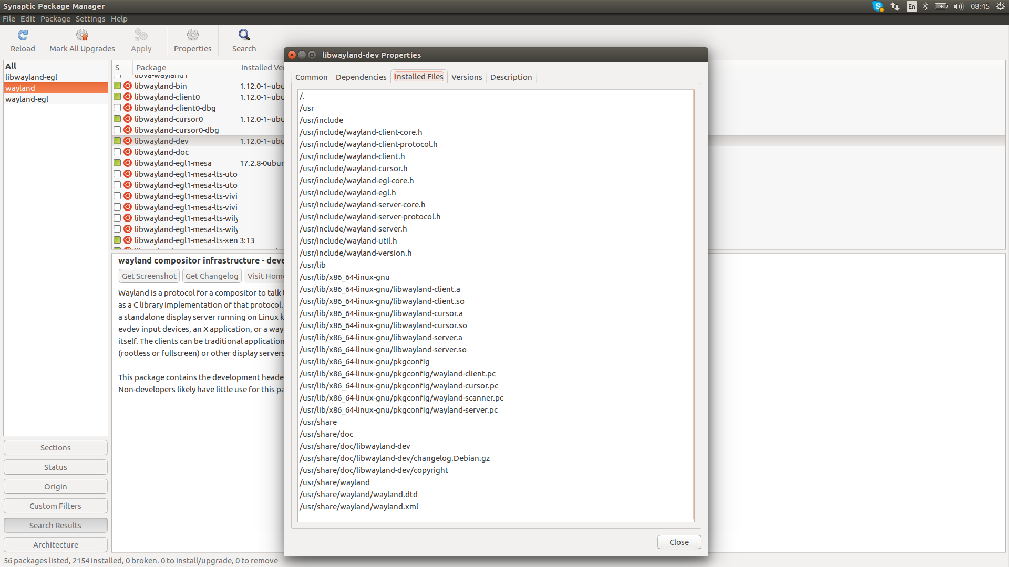Click the Search magnifier icon
This screenshot has height=567, width=1009.
[244, 35]
